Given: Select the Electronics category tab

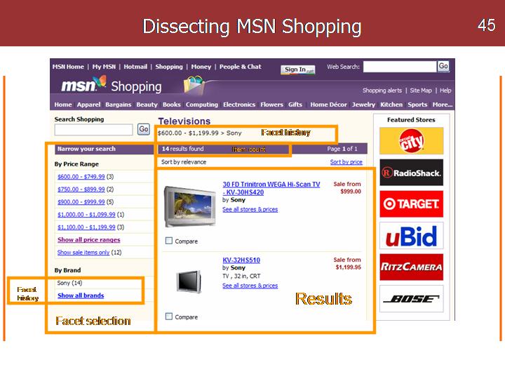Looking at the screenshot, I should [x=239, y=105].
